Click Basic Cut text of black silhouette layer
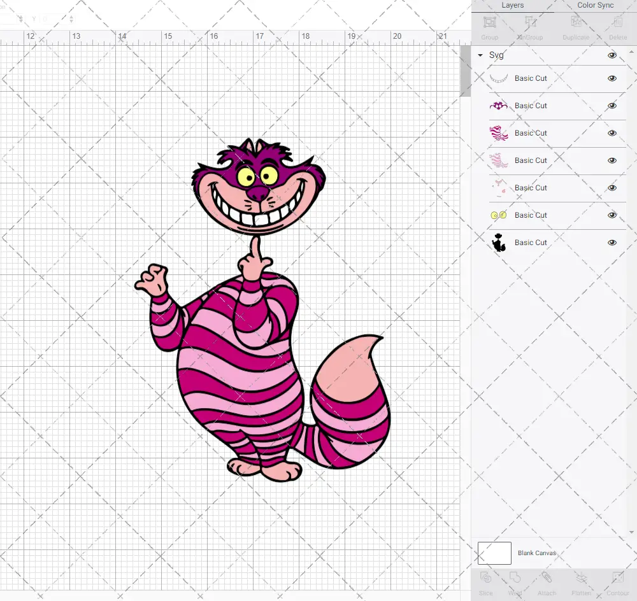This screenshot has width=637, height=601. (x=531, y=243)
